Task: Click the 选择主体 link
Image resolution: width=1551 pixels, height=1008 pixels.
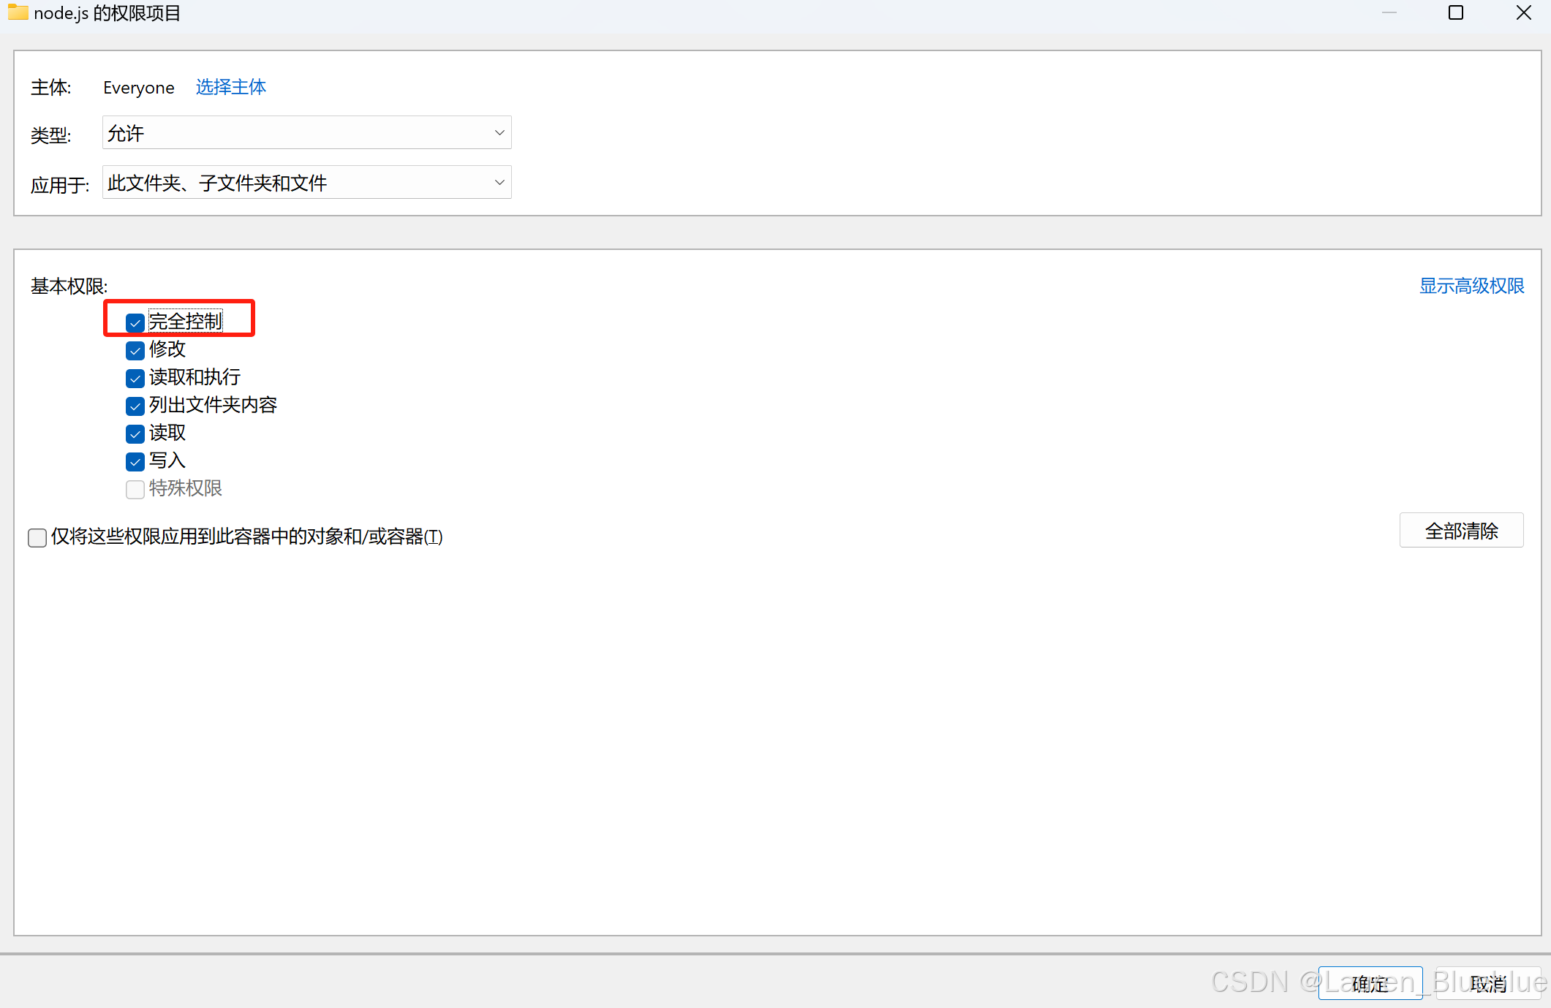Action: (230, 87)
